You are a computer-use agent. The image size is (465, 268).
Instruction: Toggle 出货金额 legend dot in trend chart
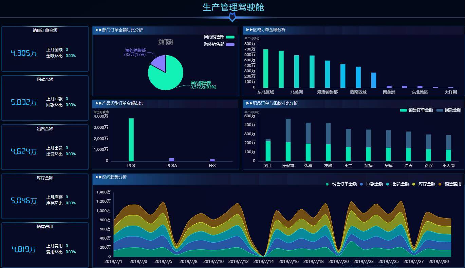tap(387, 184)
